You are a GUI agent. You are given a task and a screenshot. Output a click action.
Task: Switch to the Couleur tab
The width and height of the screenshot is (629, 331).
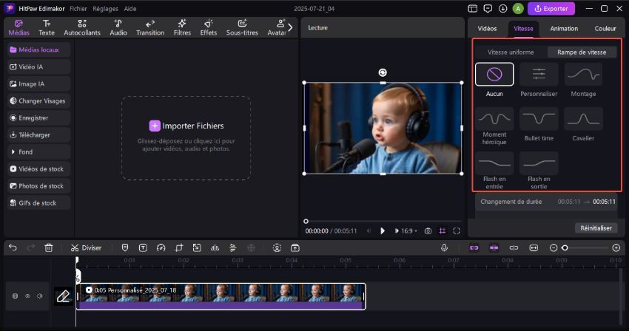pyautogui.click(x=605, y=29)
